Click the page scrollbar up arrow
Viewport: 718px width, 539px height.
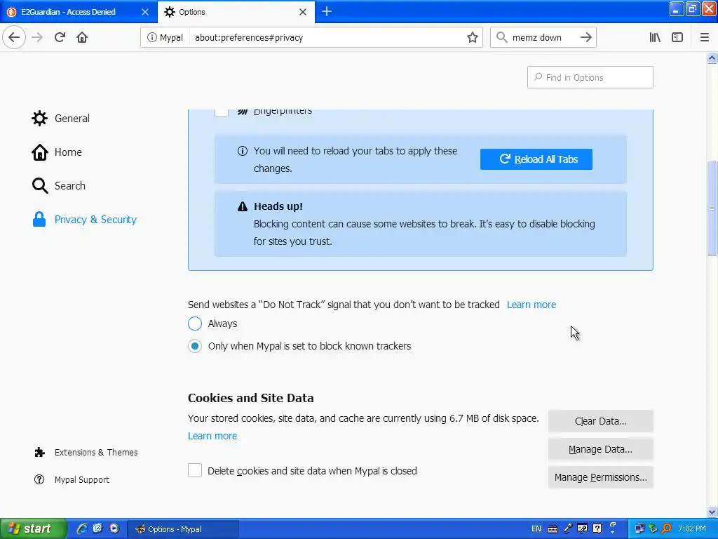point(712,58)
